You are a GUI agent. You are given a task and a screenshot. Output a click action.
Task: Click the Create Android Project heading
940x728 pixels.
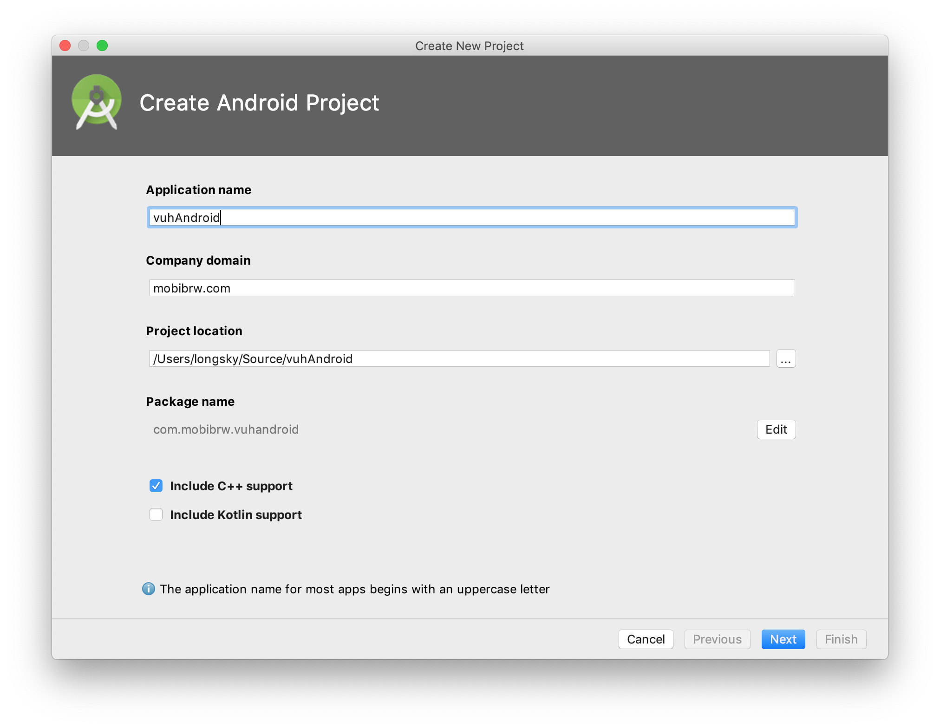[259, 103]
